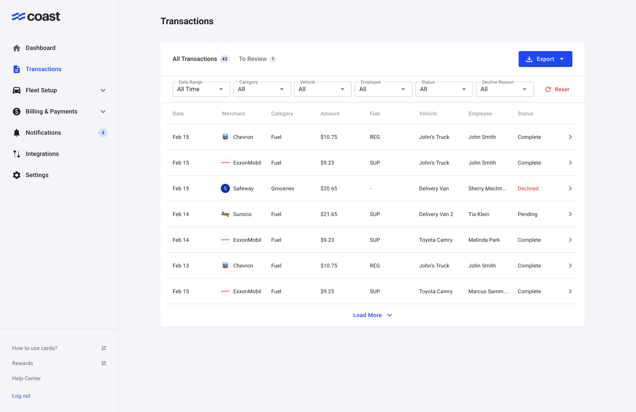636x412 pixels.
Task: Expand the Decline Reason filter
Action: (x=505, y=89)
